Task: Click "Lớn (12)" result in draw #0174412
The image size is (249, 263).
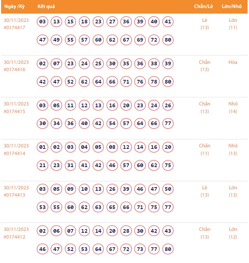Action: [x=233, y=233]
